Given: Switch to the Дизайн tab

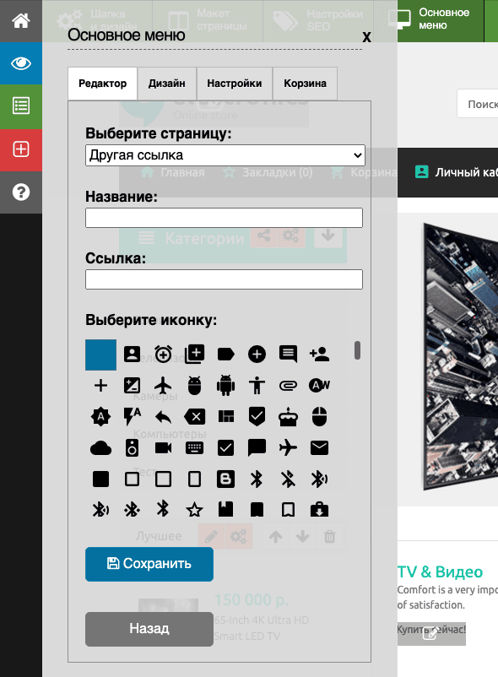Looking at the screenshot, I should 166,84.
